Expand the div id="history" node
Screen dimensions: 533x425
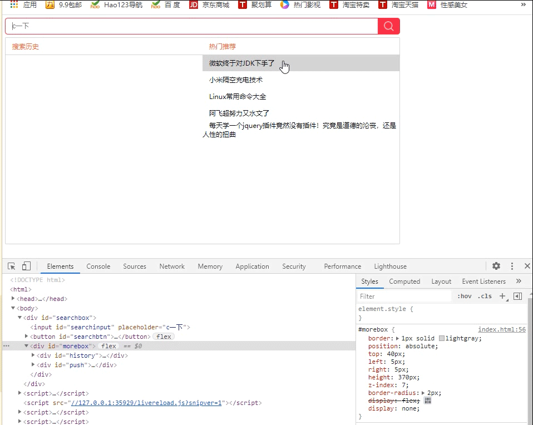pos(33,355)
